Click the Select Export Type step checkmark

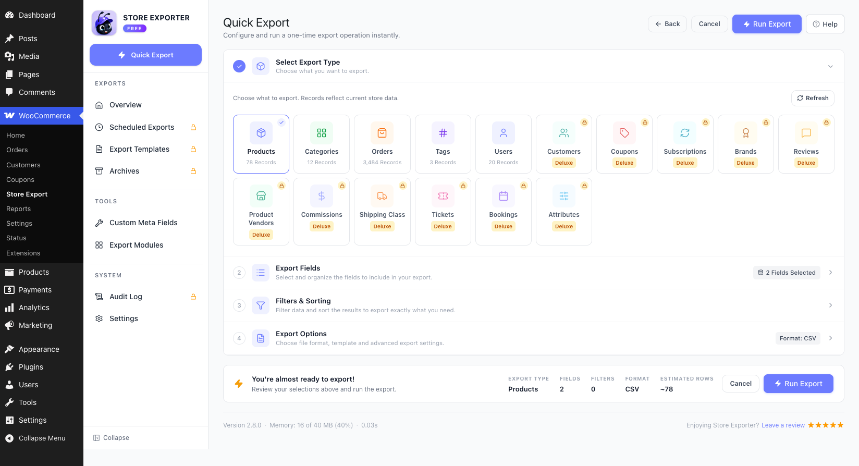pos(239,66)
